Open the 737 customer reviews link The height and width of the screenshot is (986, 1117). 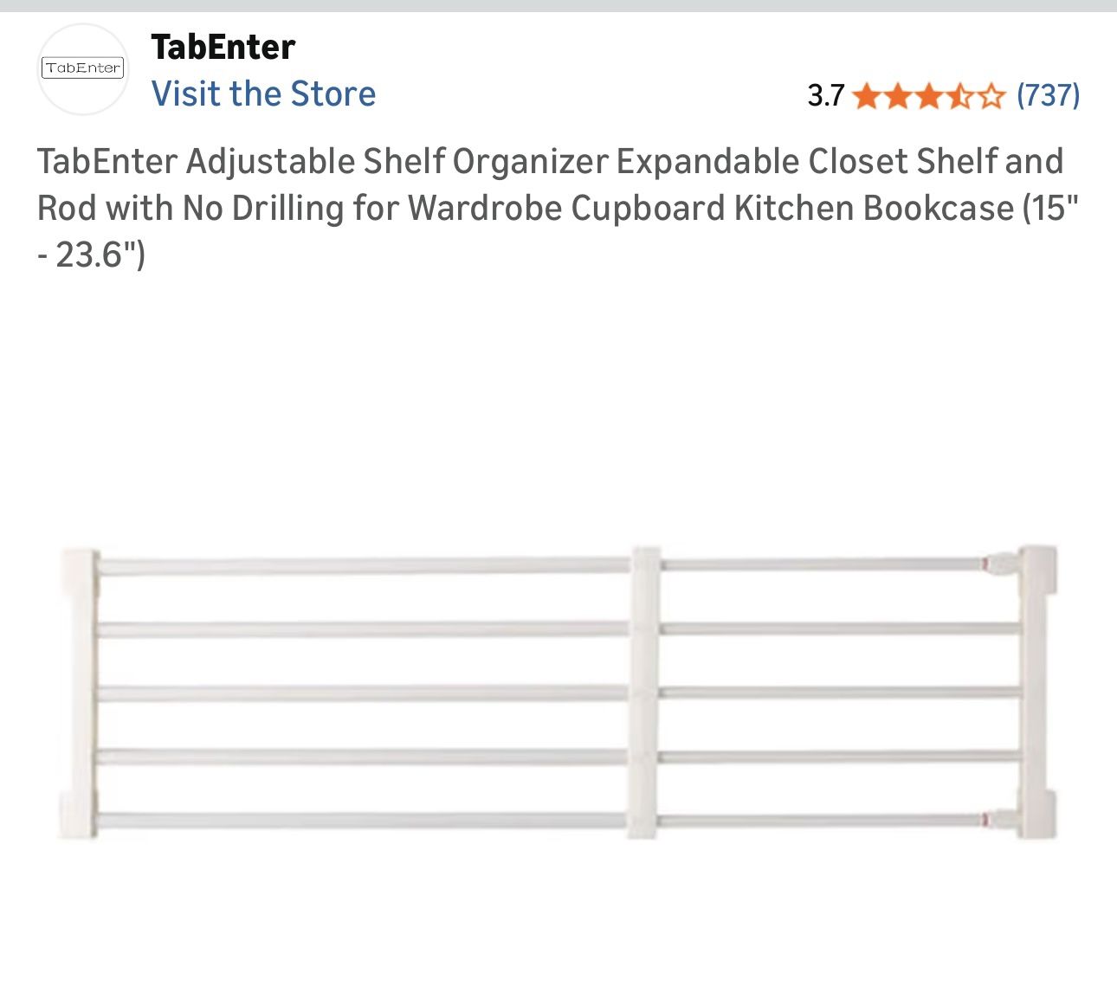1049,94
